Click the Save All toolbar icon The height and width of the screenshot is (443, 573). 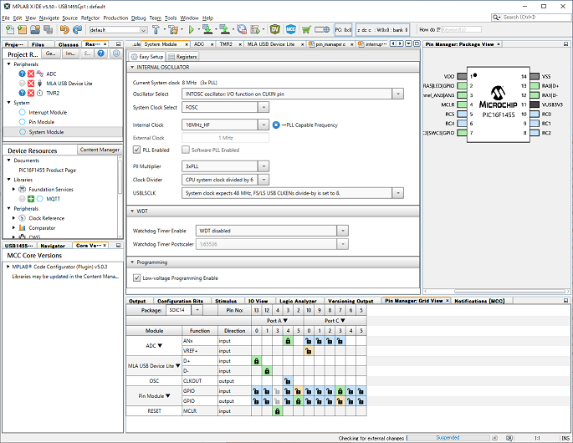pyautogui.click(x=48, y=29)
